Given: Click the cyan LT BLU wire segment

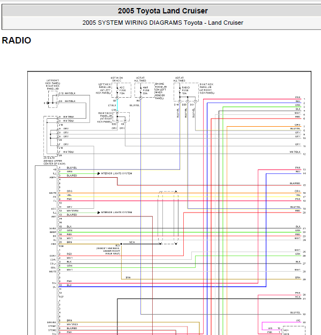Looking at the screenshot, I should pyautogui.click(x=117, y=104).
